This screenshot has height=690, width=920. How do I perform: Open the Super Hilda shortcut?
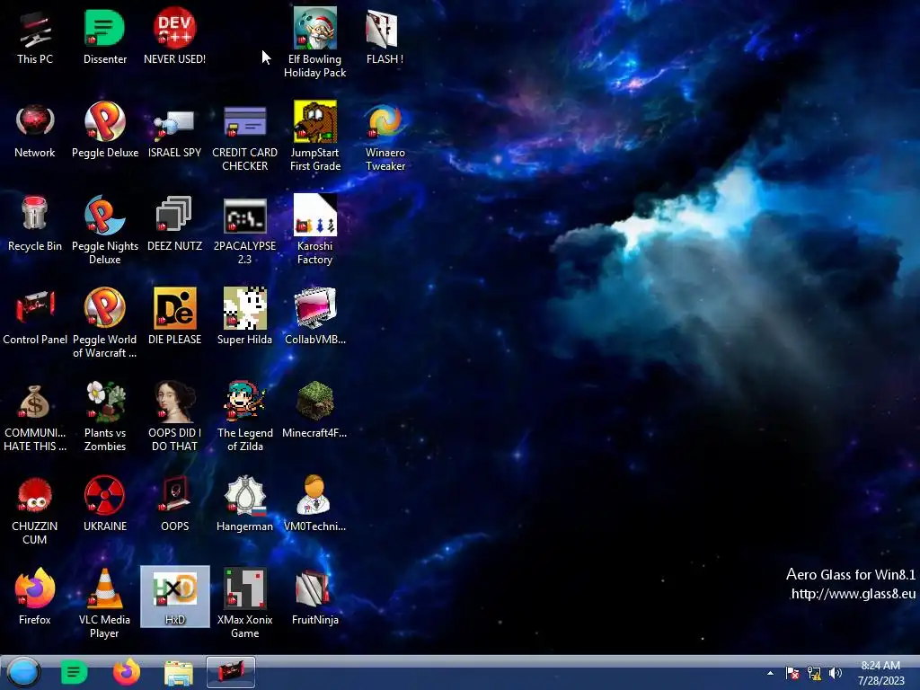click(244, 317)
